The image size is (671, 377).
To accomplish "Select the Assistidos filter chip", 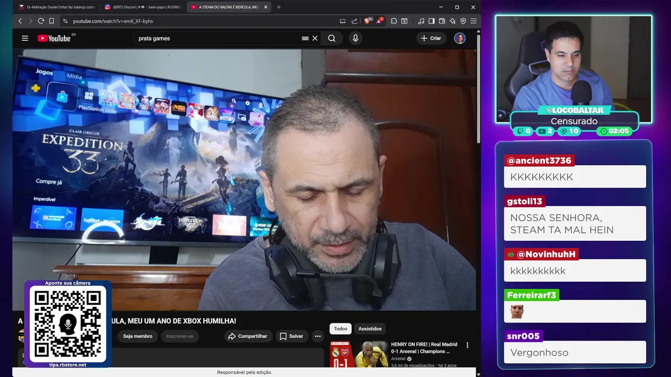I will pos(370,329).
